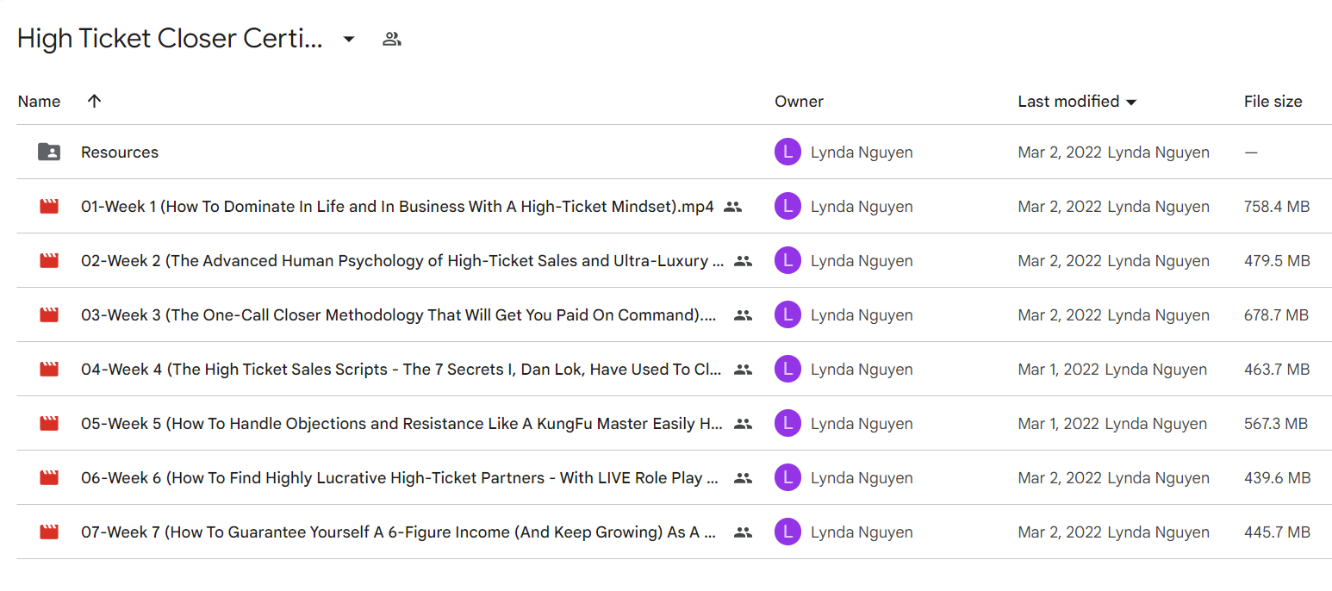Click Mar 1, 2022 date in 05-Week 5 row
1332x591 pixels.
(1059, 424)
